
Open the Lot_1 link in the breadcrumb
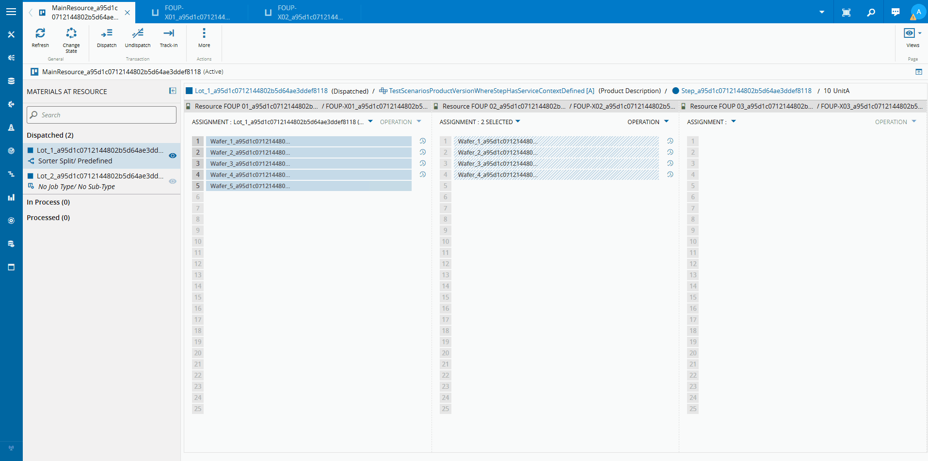(x=261, y=91)
